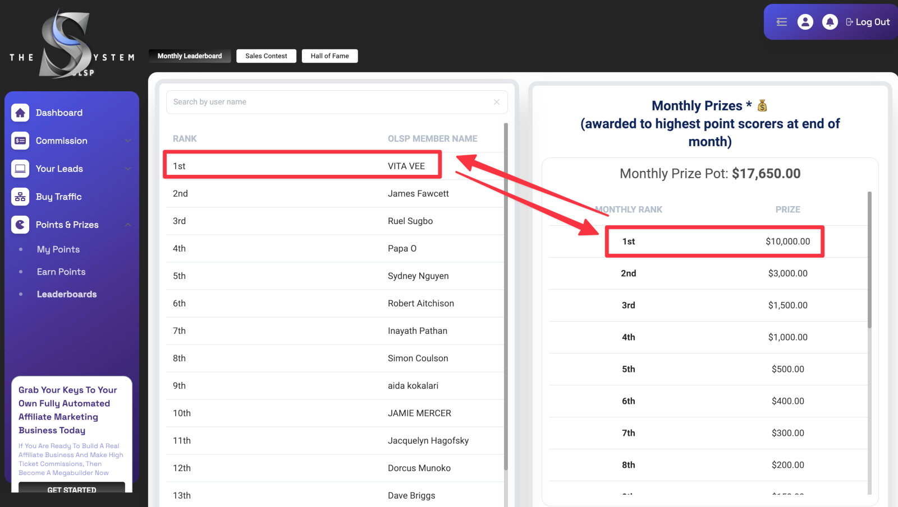Click the GET STARTED button
The width and height of the screenshot is (898, 507).
click(x=71, y=490)
